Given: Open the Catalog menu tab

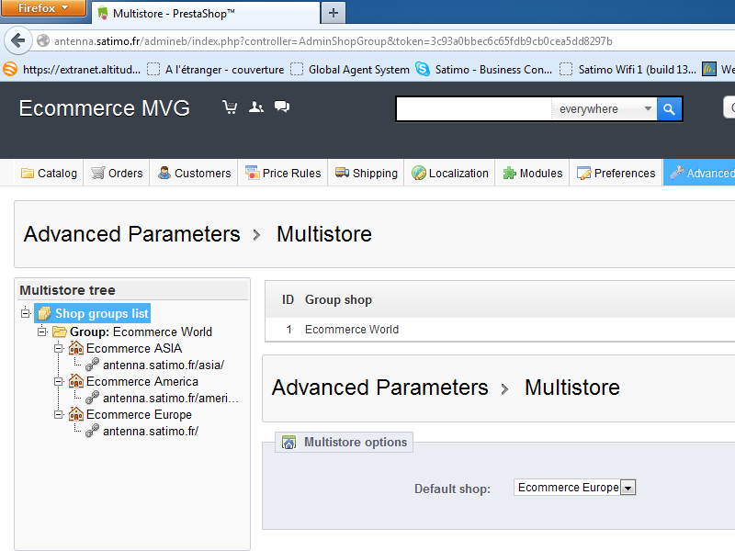Looking at the screenshot, I should [50, 173].
